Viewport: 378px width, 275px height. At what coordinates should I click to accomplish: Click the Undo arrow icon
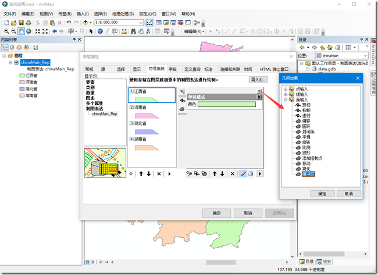pos(69,23)
